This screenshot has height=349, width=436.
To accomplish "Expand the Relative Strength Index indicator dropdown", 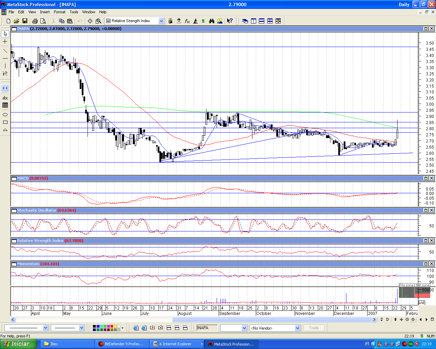I will click(161, 21).
